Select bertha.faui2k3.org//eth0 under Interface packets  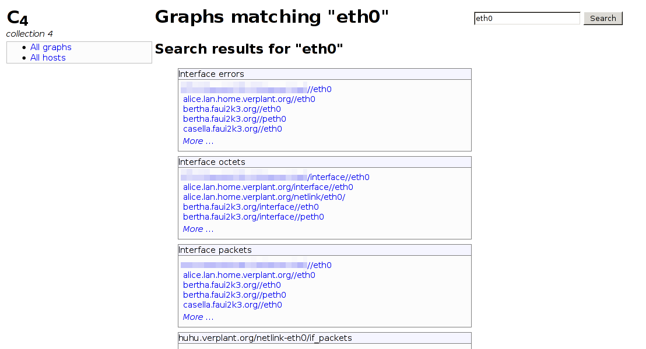coord(231,285)
